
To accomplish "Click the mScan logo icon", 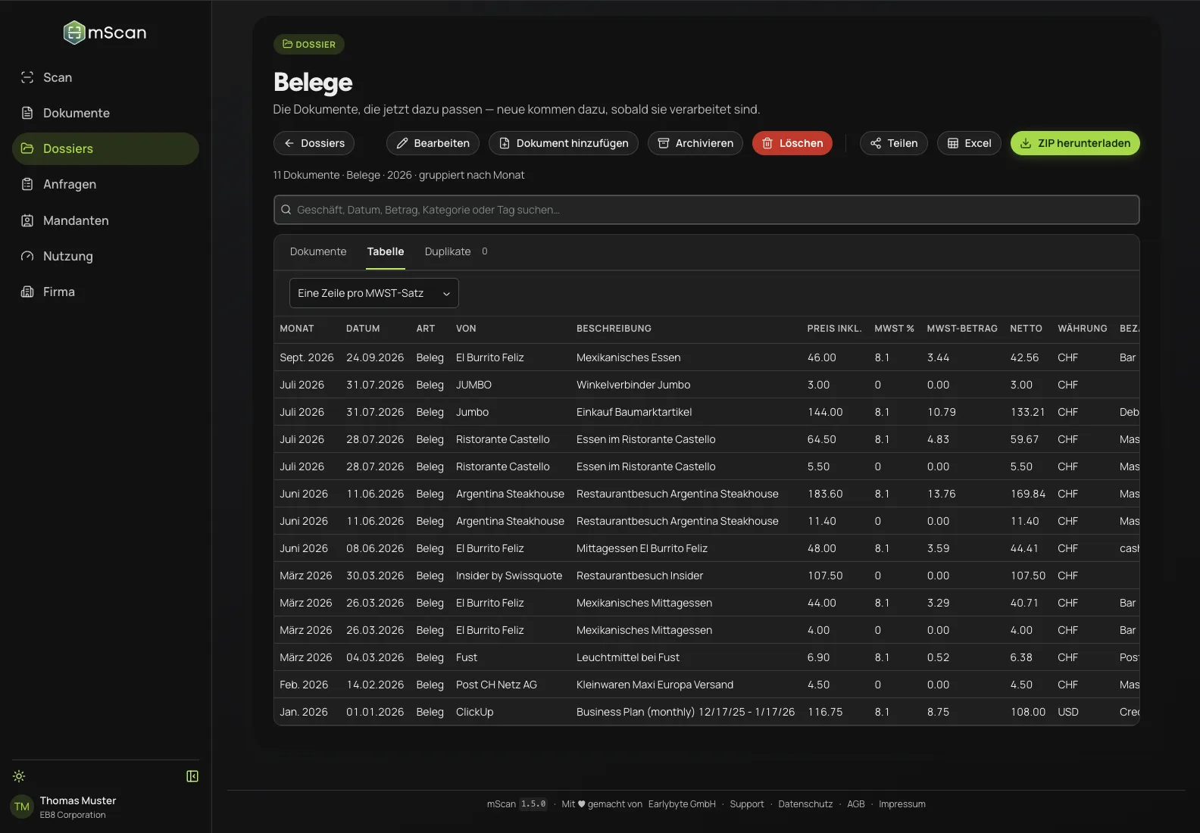I will click(x=74, y=33).
